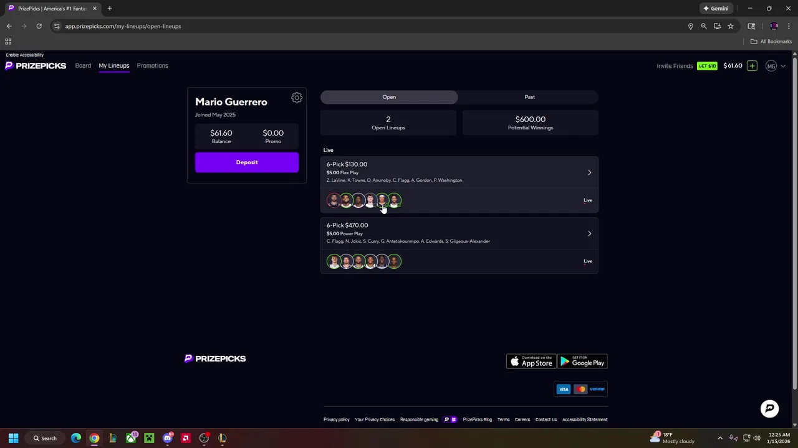Open Microsoft Edge from the taskbar
Viewport: 798px width, 448px height.
76,438
